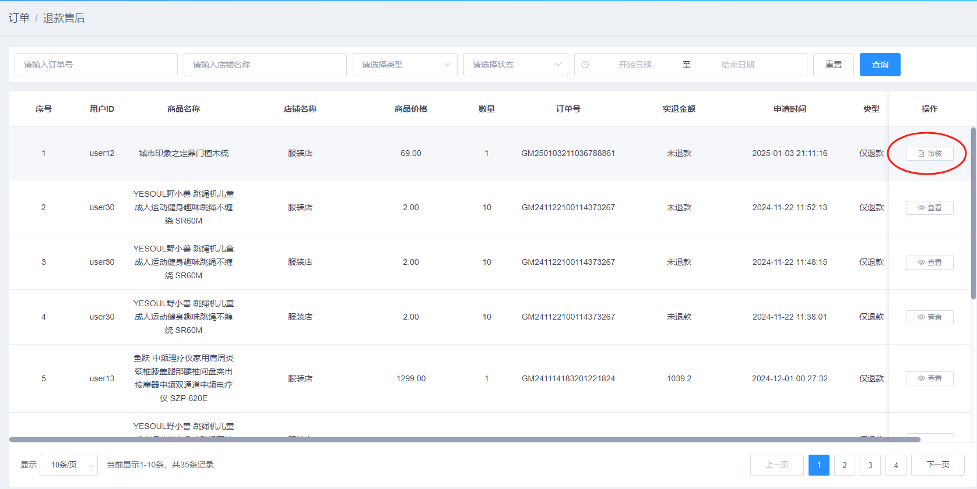Click 下一页 to go to next page

point(937,465)
